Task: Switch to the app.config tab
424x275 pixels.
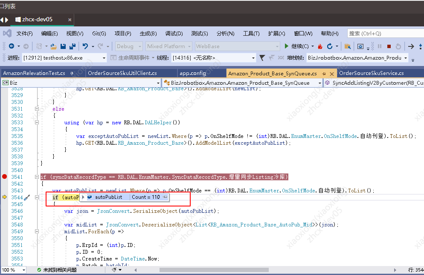Action: coord(193,73)
